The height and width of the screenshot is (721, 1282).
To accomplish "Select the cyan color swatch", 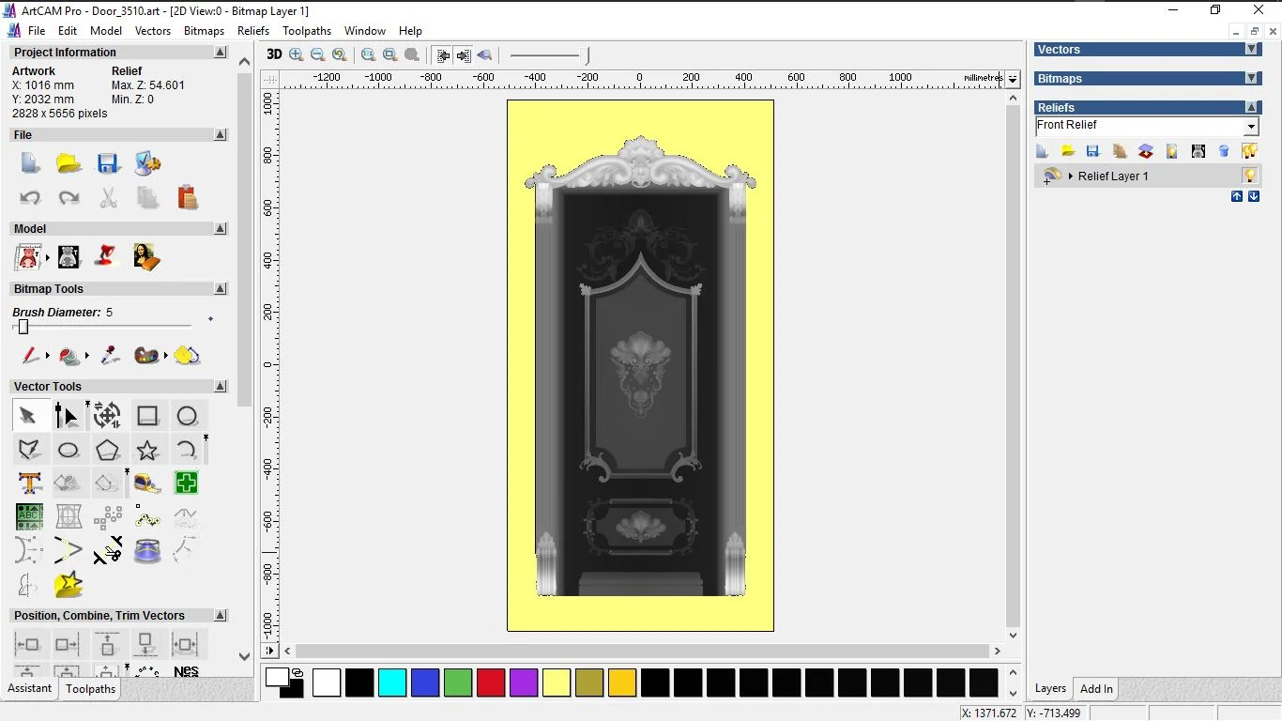I will click(392, 683).
